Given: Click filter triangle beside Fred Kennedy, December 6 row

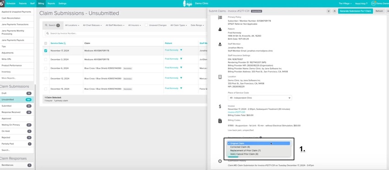Looking at the screenshot, I should [x=181, y=68].
